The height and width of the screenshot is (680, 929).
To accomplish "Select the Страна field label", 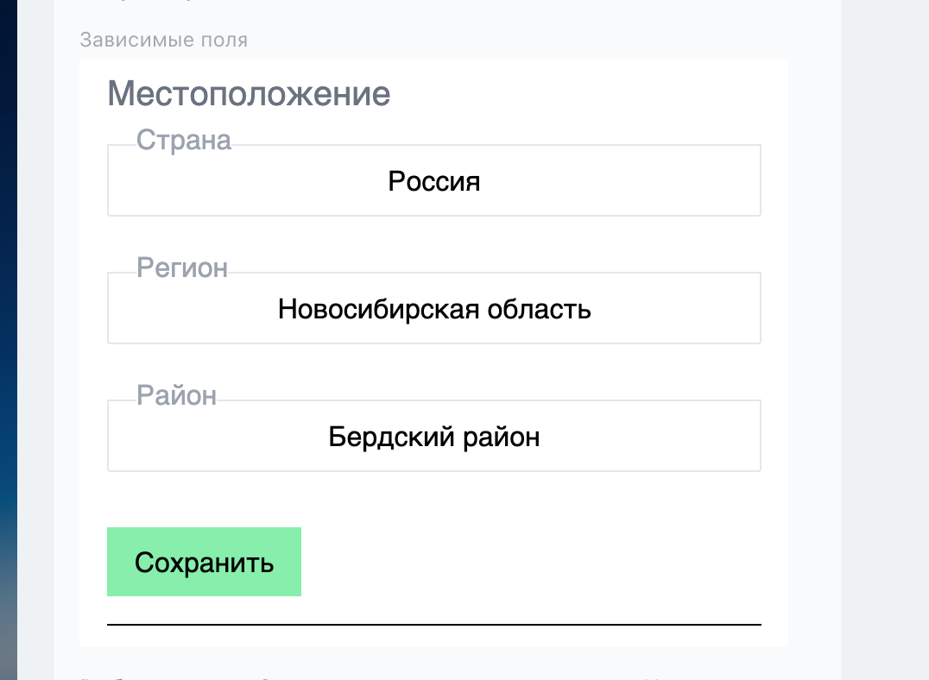I will (184, 141).
